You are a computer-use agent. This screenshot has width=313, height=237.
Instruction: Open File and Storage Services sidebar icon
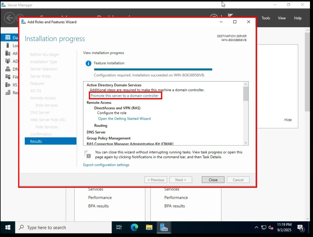pos(8,77)
